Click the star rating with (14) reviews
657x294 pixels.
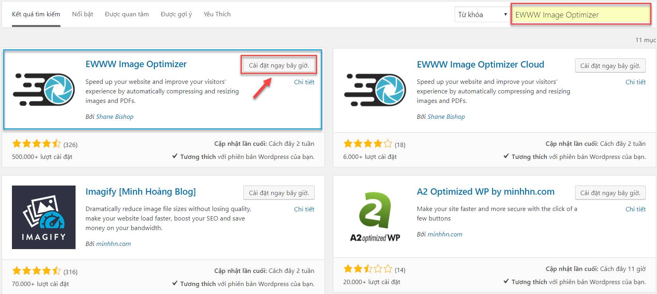click(368, 269)
